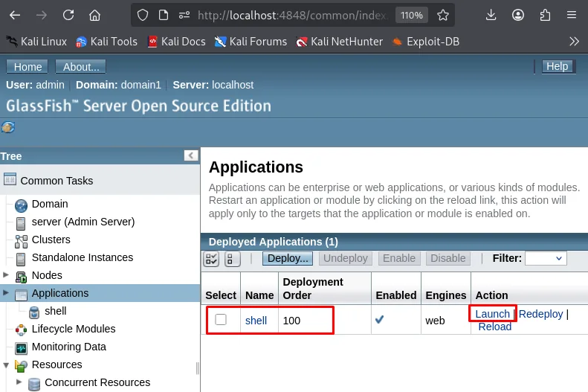
Task: Select server (Admin Server) node
Action: 83,222
